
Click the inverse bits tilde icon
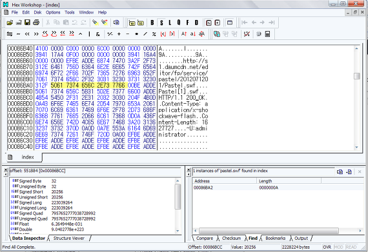18,34
